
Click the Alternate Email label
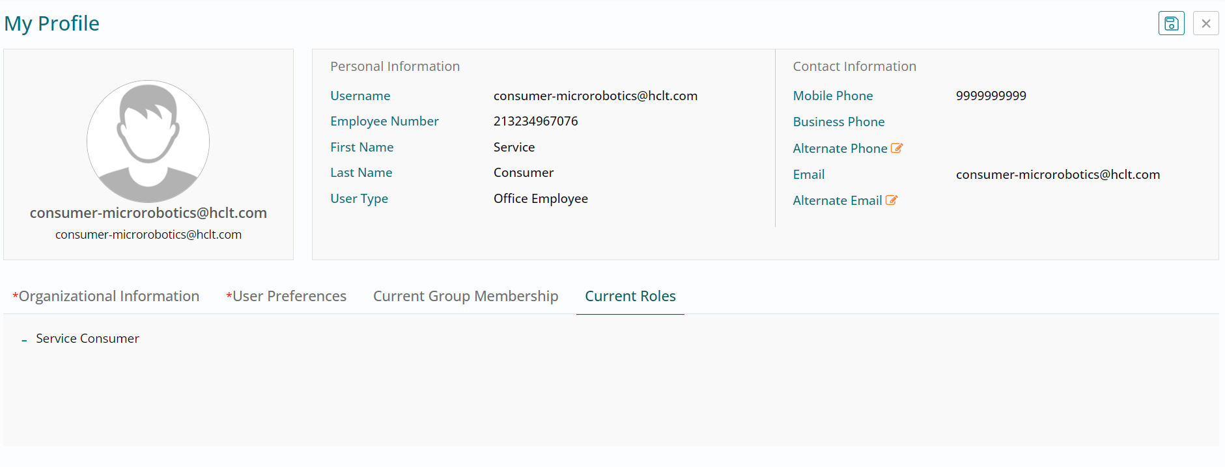837,200
